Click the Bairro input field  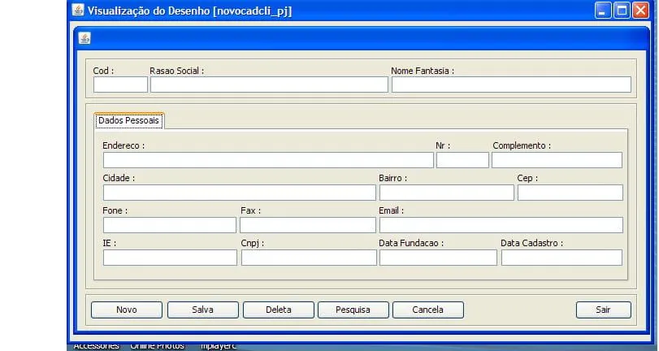(x=446, y=193)
